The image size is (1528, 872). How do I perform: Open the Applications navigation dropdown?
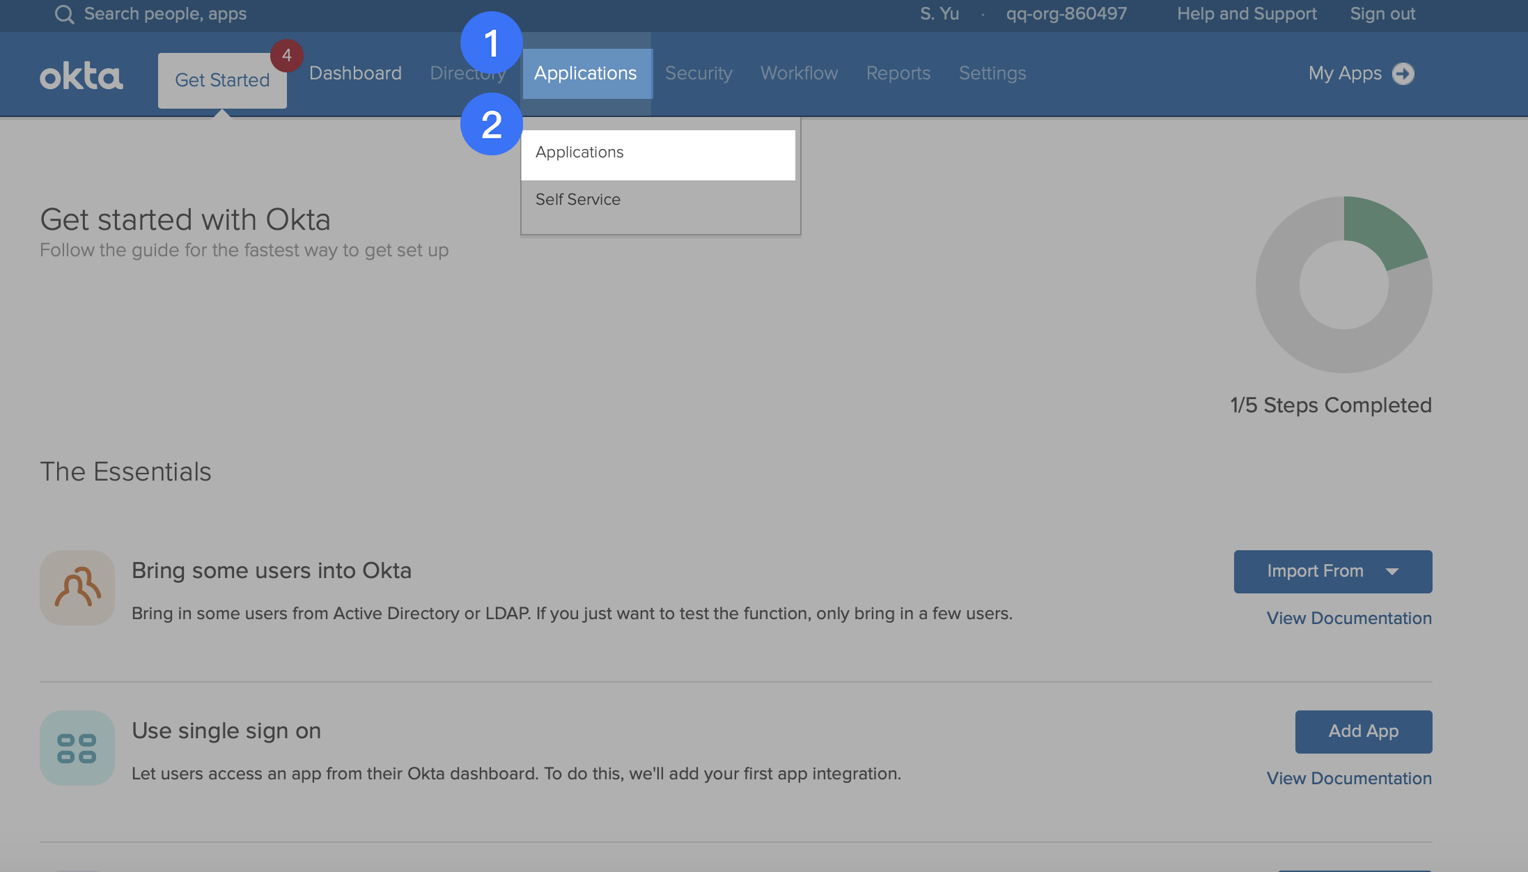[x=586, y=72]
